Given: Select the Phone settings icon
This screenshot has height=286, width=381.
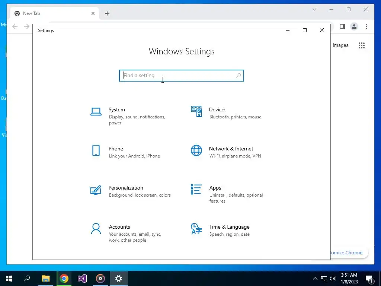Looking at the screenshot, I should pos(96,150).
